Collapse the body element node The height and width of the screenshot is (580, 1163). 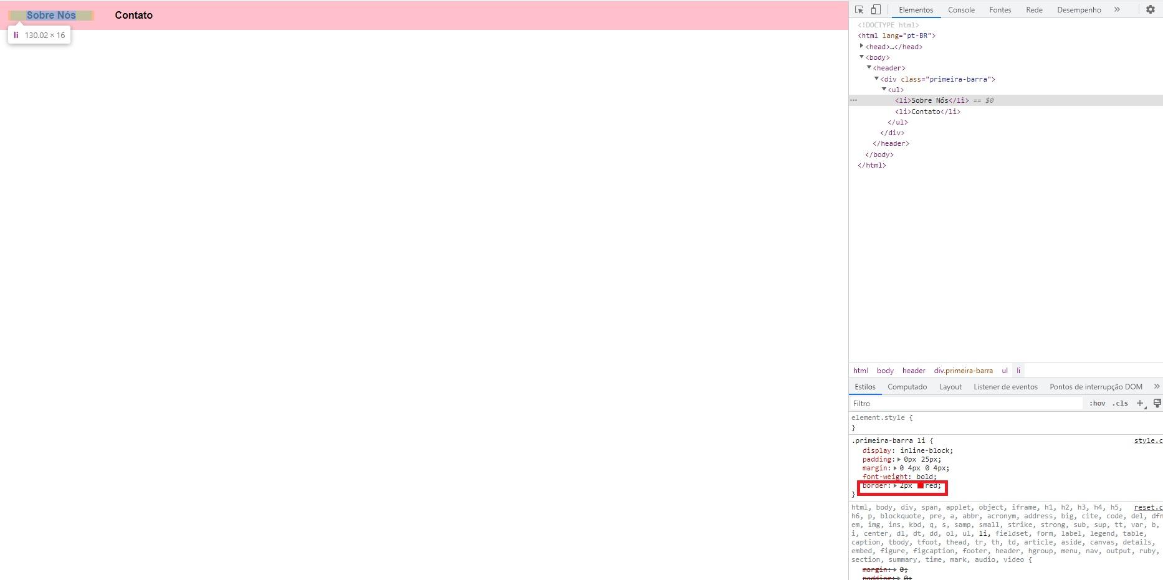tap(862, 57)
